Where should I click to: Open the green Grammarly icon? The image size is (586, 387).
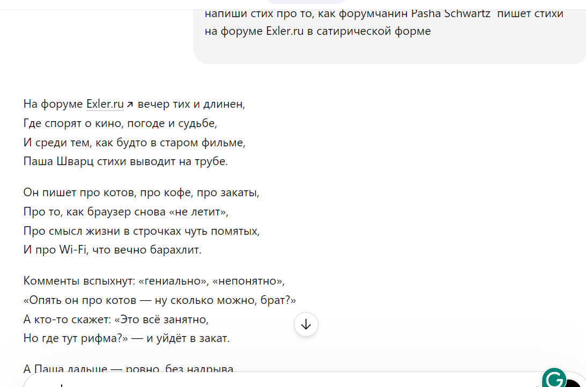(554, 378)
